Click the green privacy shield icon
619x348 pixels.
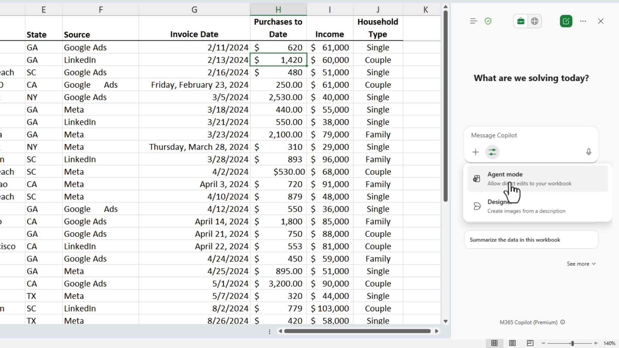tap(488, 21)
